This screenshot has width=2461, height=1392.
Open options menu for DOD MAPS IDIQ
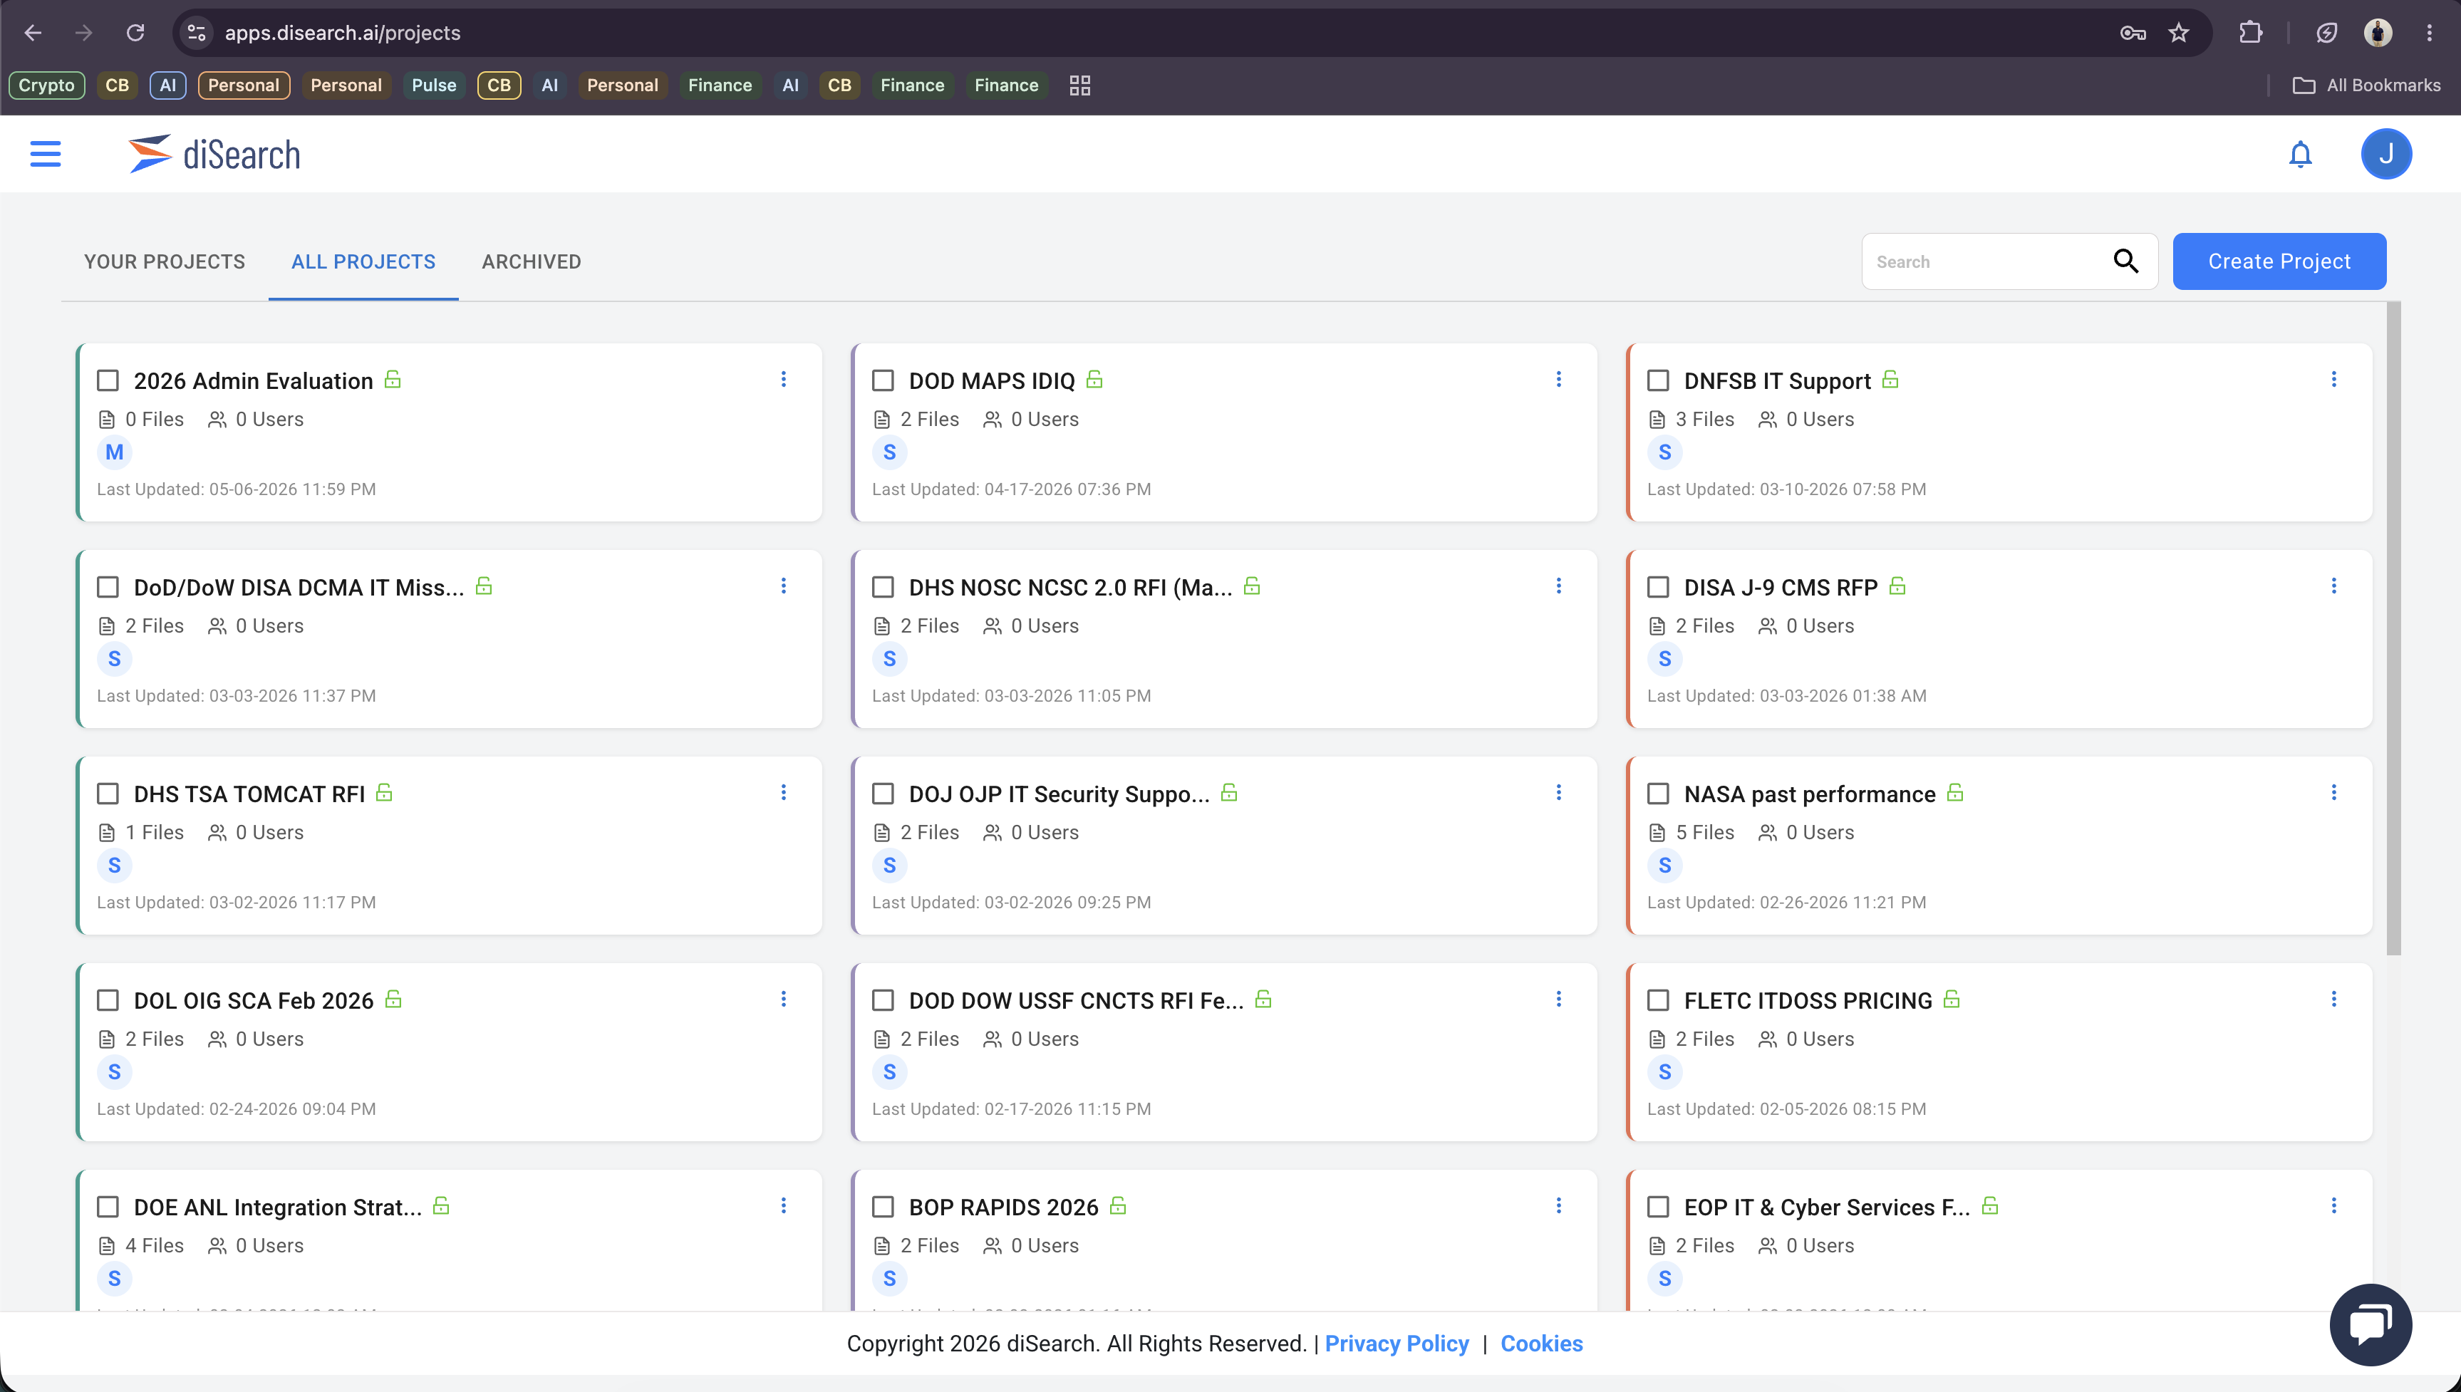(1558, 380)
